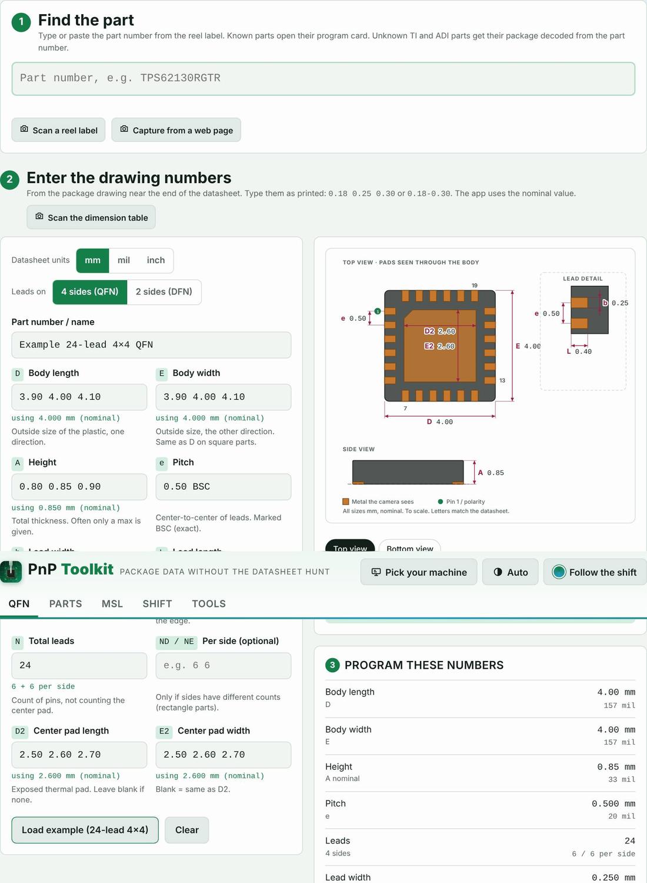647x883 pixels.
Task: Choose 4 sides (QFN) lead layout
Action: [x=90, y=292]
